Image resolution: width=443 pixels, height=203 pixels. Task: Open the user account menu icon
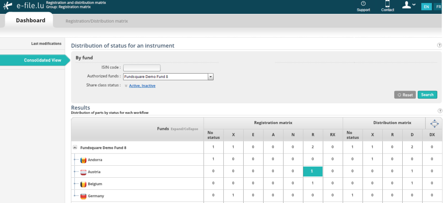407,5
